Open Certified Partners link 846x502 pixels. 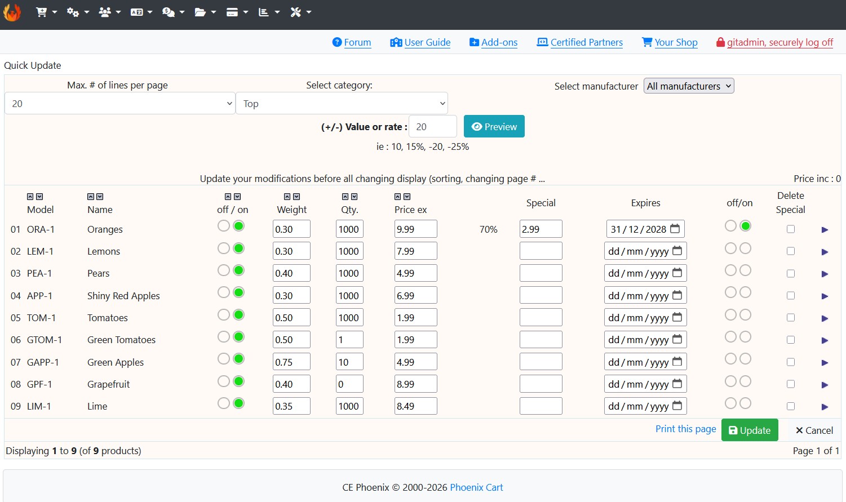580,42
